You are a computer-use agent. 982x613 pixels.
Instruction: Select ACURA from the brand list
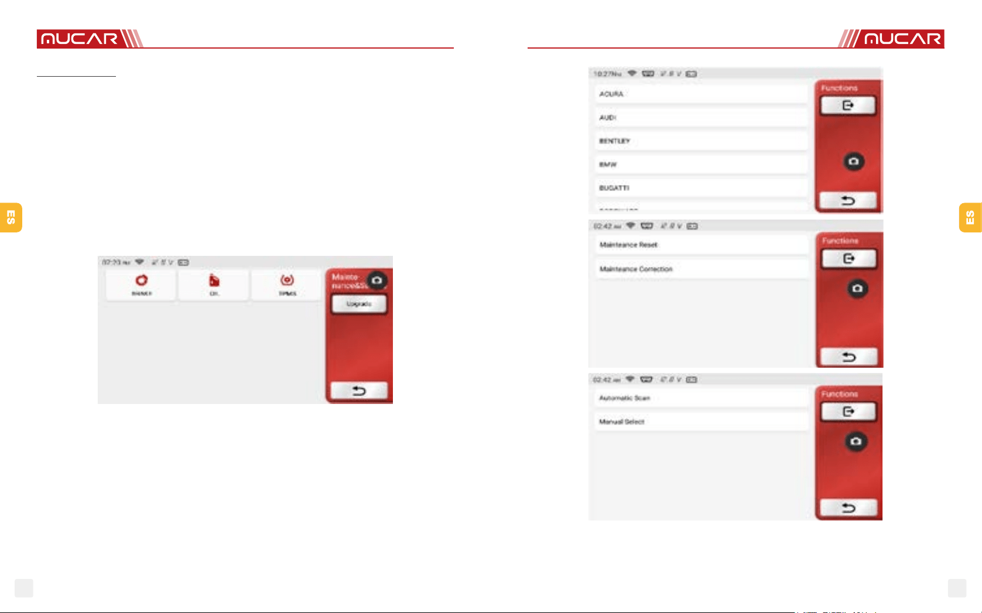[x=702, y=94]
